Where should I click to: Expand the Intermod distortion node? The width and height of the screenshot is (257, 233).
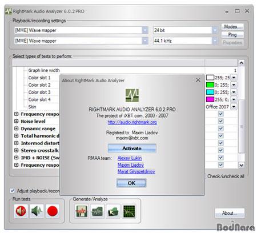pyautogui.click(x=17, y=143)
